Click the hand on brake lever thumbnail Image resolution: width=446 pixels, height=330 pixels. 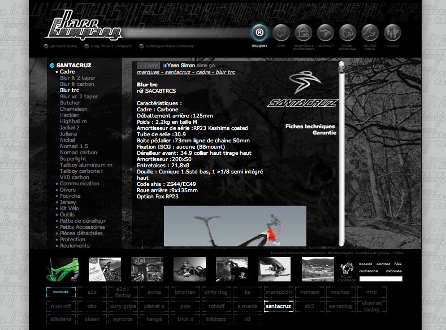tap(275, 270)
